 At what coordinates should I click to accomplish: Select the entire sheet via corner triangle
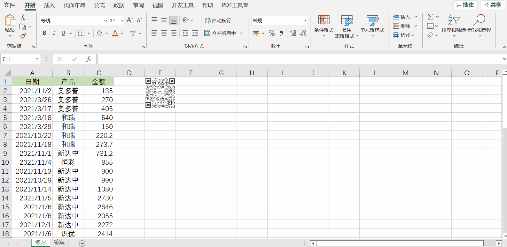(x=7, y=73)
